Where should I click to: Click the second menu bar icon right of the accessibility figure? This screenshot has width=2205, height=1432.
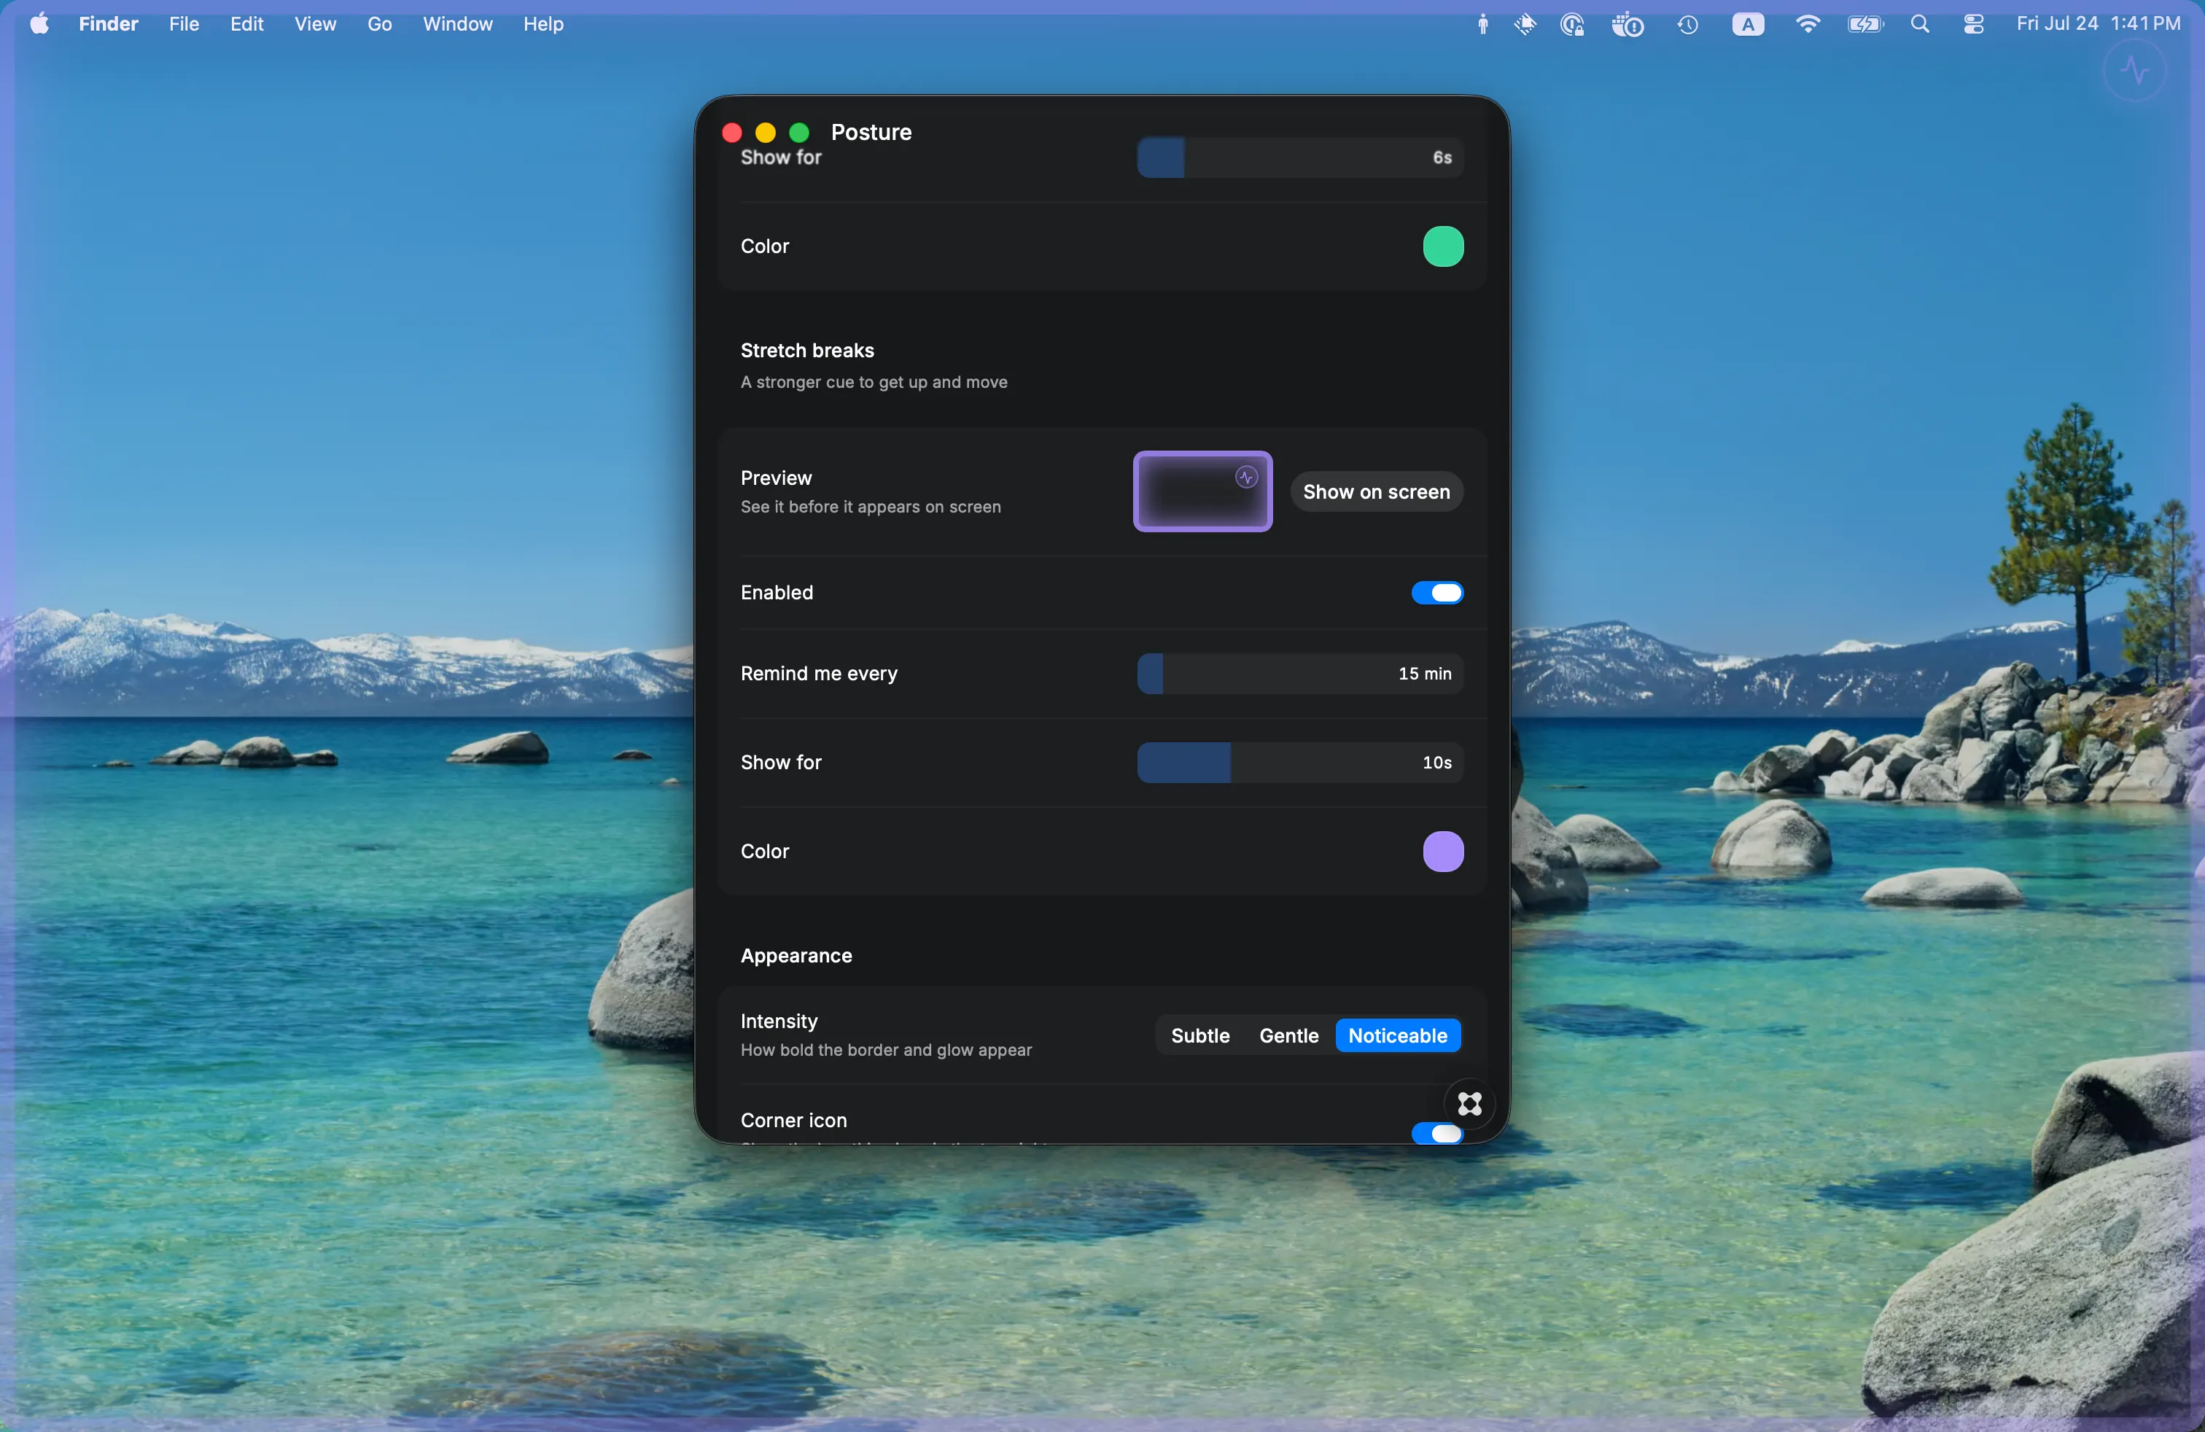(1572, 24)
